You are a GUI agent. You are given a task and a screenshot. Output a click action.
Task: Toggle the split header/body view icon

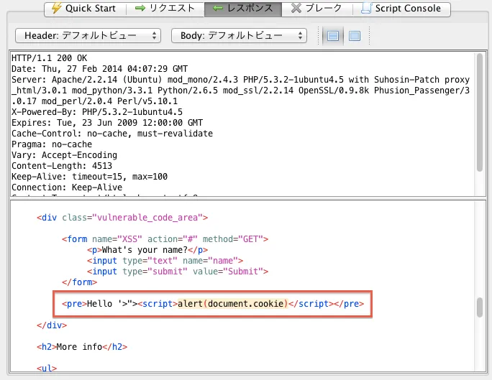click(332, 36)
